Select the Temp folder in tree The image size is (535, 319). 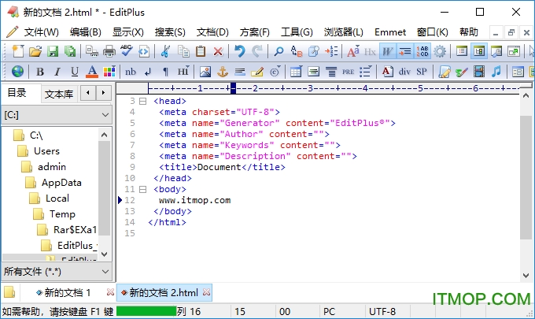(62, 213)
